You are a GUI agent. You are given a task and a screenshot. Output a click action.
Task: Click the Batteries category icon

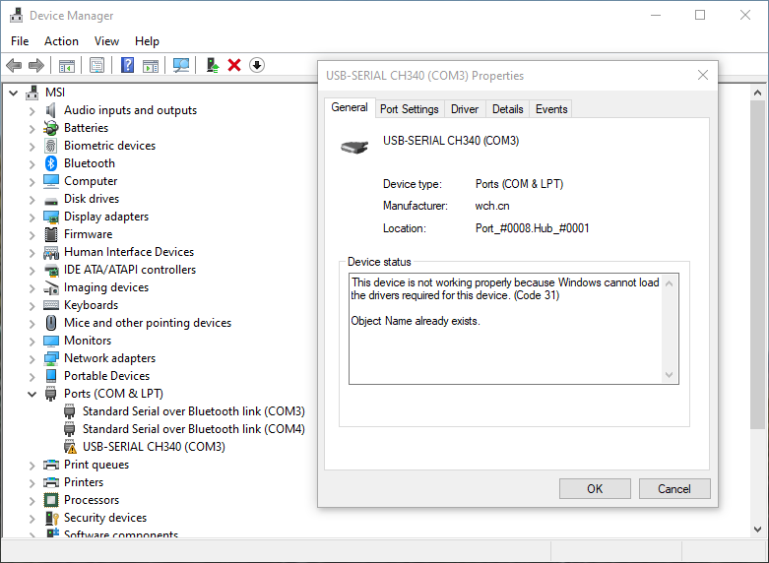[51, 128]
